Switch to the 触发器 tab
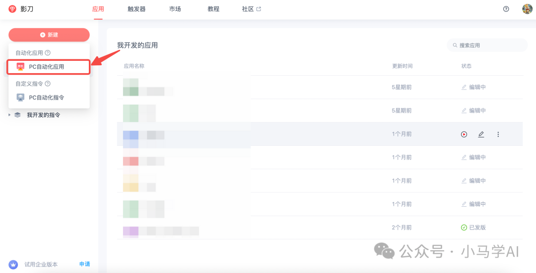The width and height of the screenshot is (536, 273). point(136,9)
